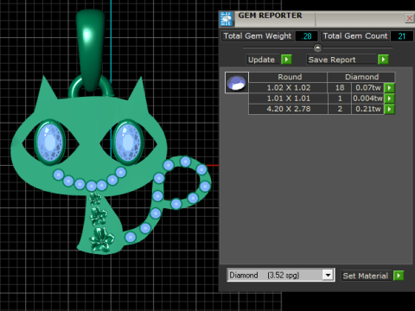The height and width of the screenshot is (311, 415).
Task: Select the cat's right eye oval gem
Action: click(128, 142)
